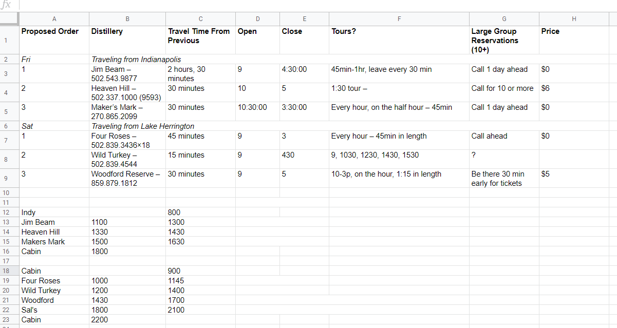Select column C header
617x328 pixels.
[201, 19]
